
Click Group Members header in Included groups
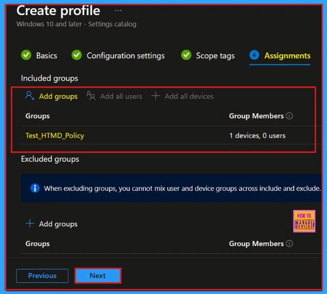256,116
